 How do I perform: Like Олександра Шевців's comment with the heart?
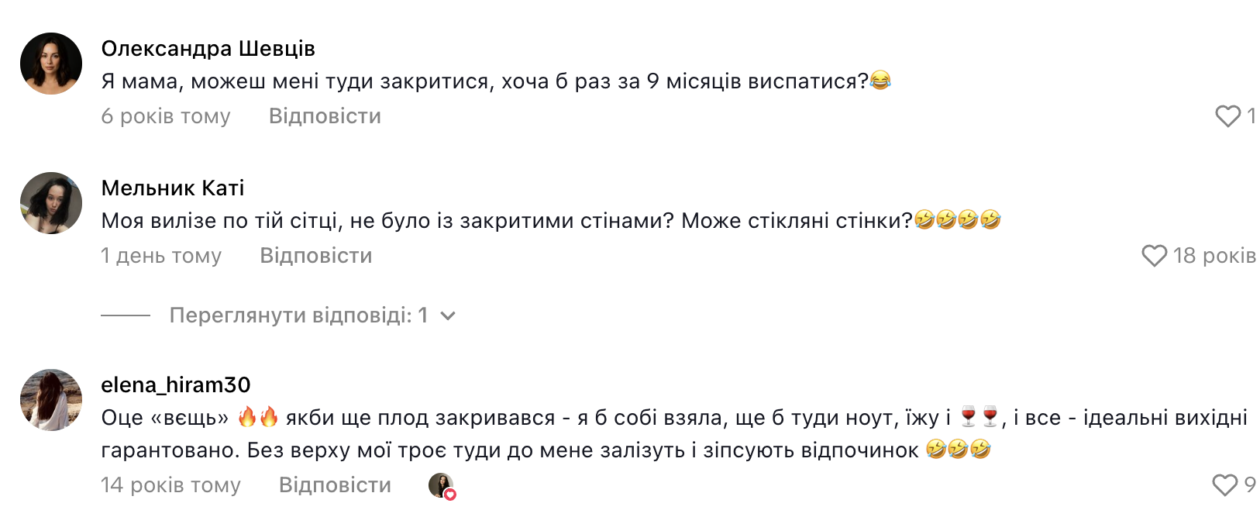[x=1227, y=116]
